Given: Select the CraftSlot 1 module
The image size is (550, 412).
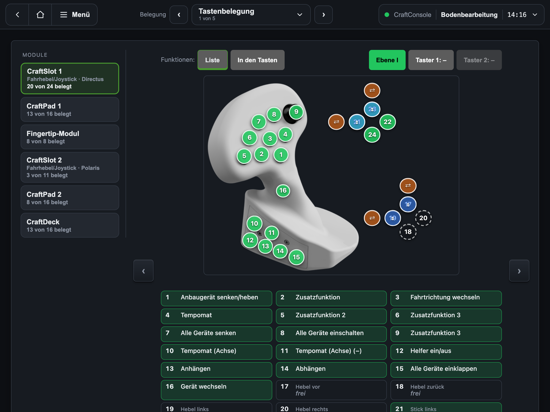Looking at the screenshot, I should pos(70,78).
